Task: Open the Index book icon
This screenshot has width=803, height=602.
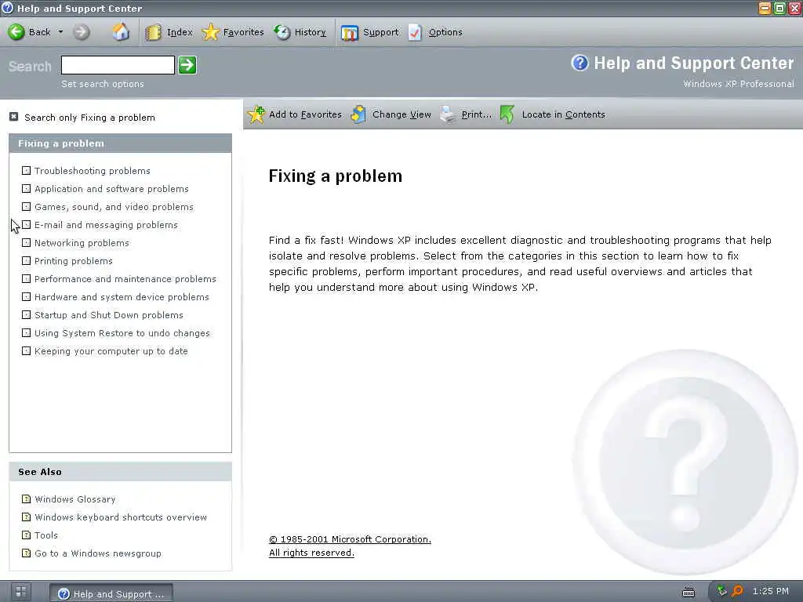Action: (153, 32)
